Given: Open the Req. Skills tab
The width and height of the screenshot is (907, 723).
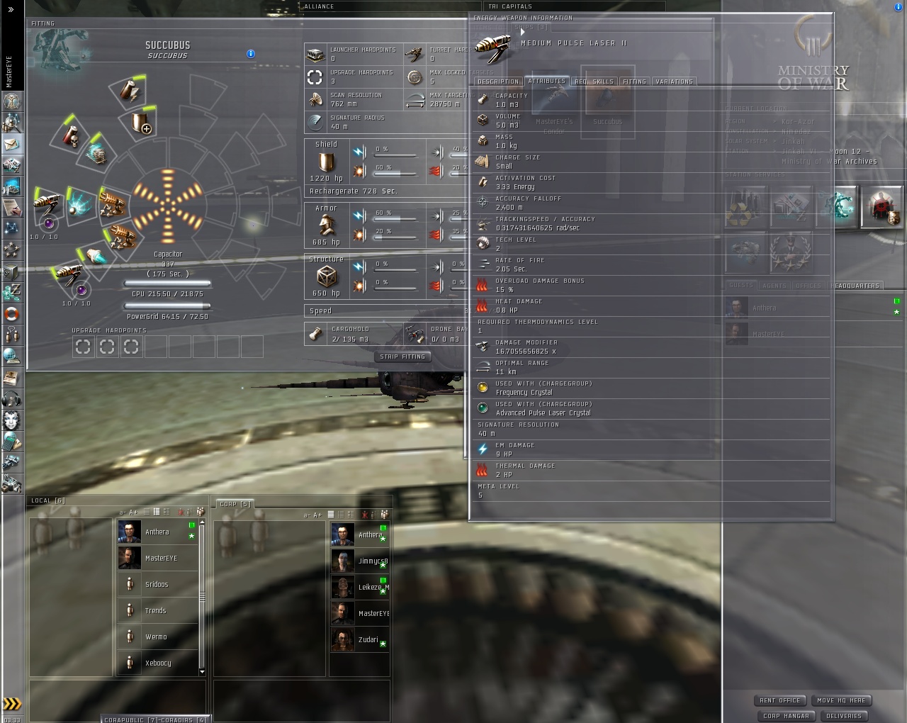Looking at the screenshot, I should click(x=595, y=82).
